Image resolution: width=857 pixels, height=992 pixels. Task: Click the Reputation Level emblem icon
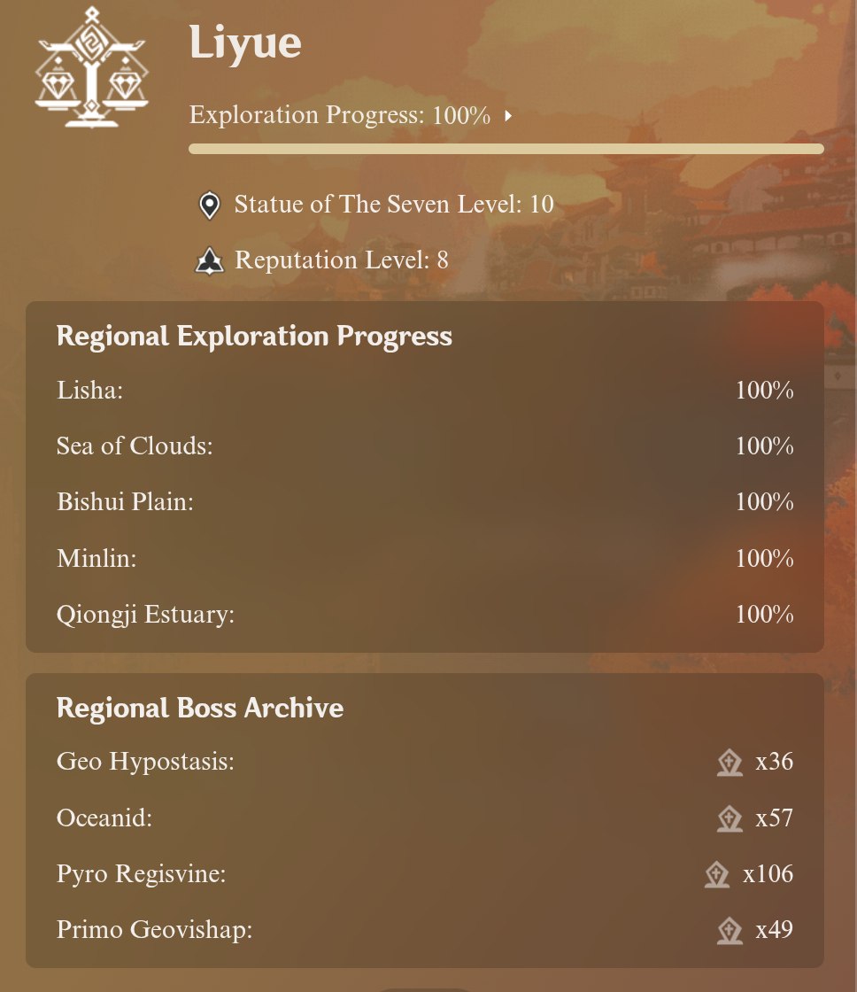point(209,260)
